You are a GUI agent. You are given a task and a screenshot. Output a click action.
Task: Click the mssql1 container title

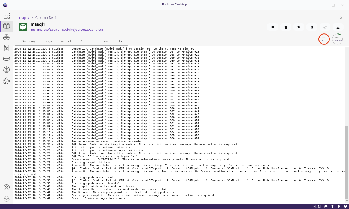pyautogui.click(x=38, y=24)
